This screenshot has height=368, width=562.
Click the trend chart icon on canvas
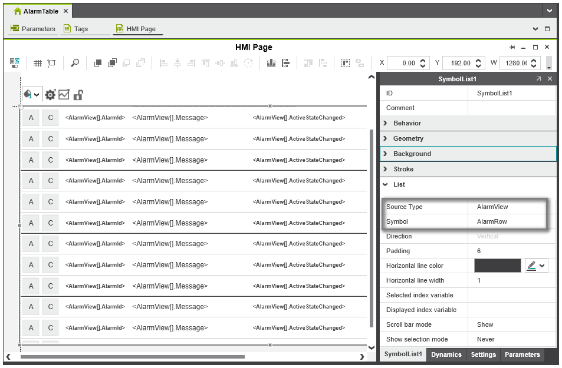pyautogui.click(x=64, y=95)
